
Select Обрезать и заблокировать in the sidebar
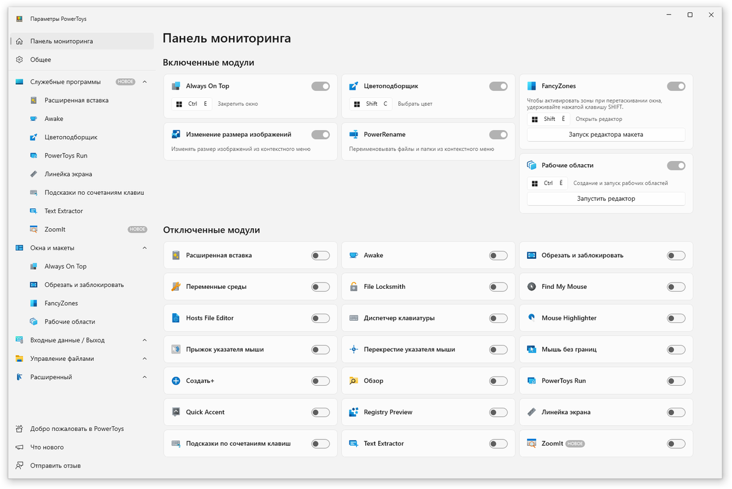point(82,285)
